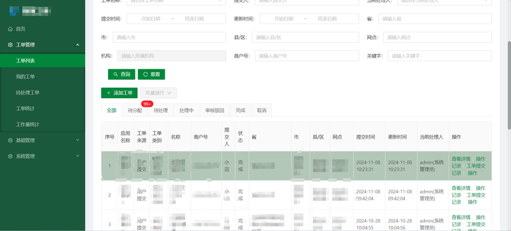The width and height of the screenshot is (511, 231).
Task: Open 工单统计 in the sidebar
Action: (x=42, y=109)
